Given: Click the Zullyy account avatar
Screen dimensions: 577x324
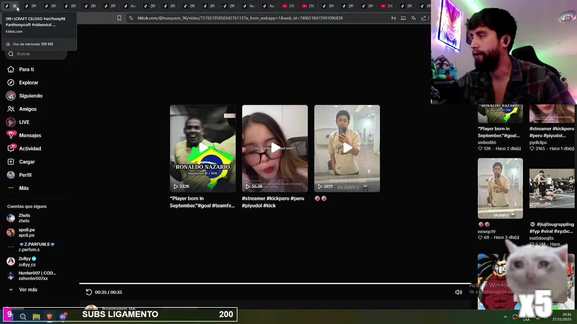Looking at the screenshot, I should (x=11, y=261).
